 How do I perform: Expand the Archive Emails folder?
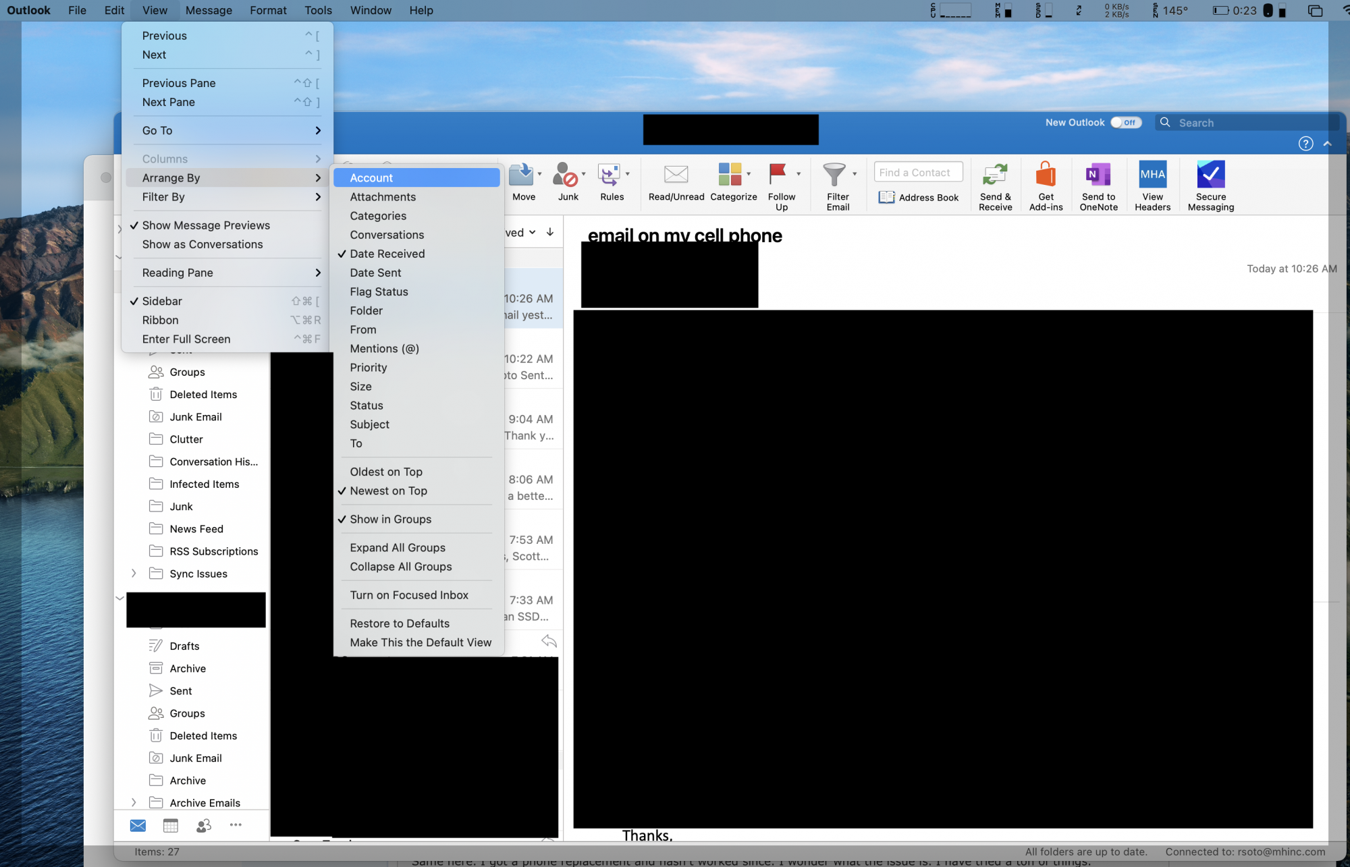click(x=134, y=803)
